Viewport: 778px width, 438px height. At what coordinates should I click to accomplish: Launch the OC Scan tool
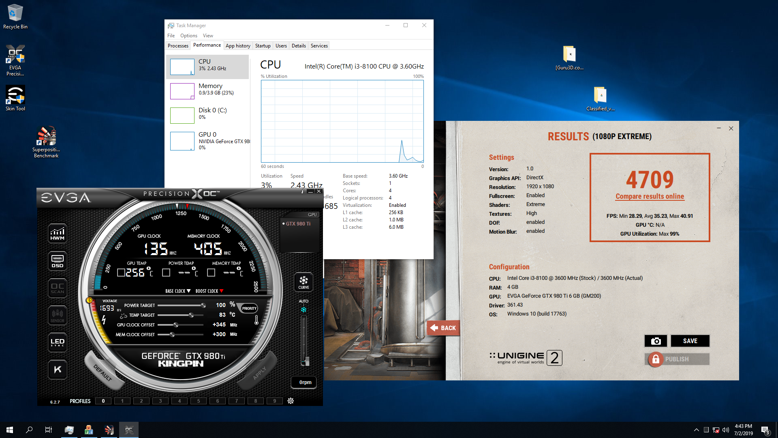click(58, 288)
